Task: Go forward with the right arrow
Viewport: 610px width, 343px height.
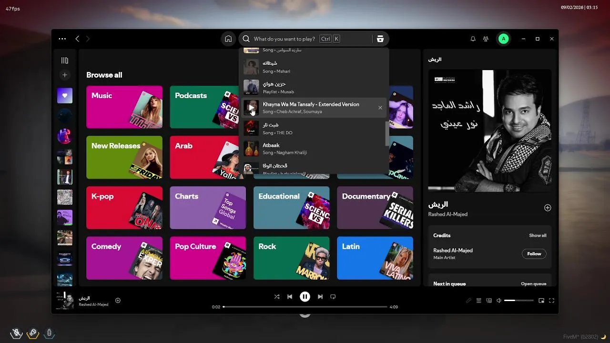Action: [88, 39]
